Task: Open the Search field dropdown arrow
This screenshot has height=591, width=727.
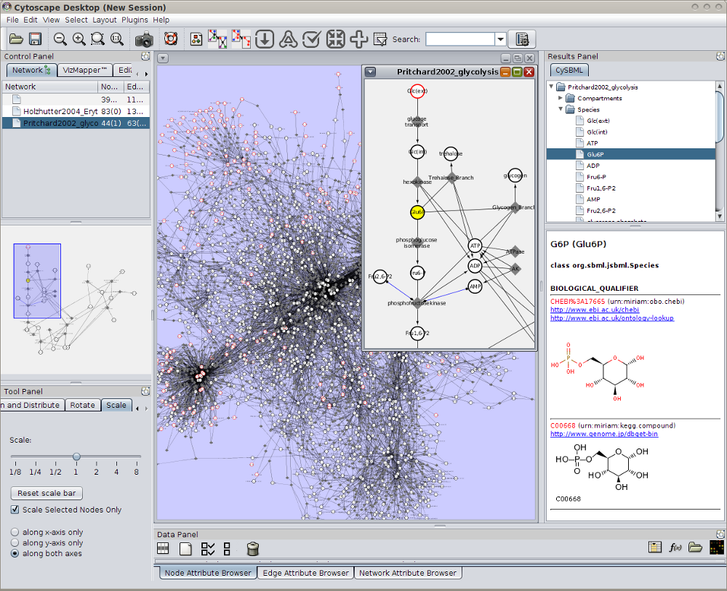Action: click(500, 39)
